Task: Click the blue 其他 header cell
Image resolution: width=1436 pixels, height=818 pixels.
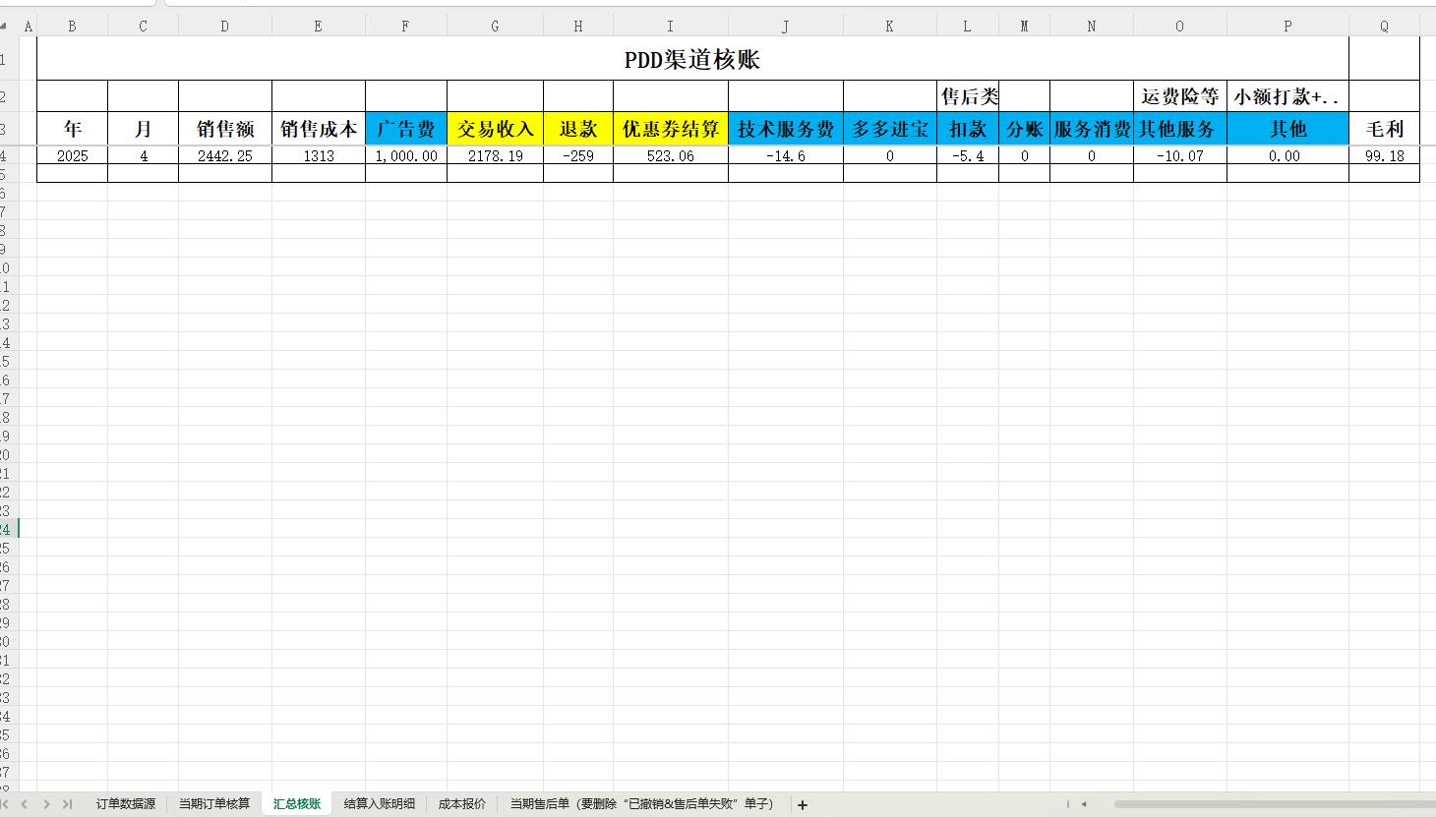Action: click(1287, 129)
